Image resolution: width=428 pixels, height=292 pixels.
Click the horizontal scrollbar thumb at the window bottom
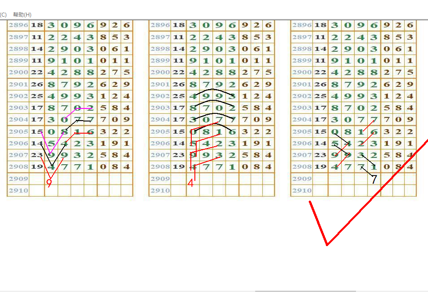(306, 291)
